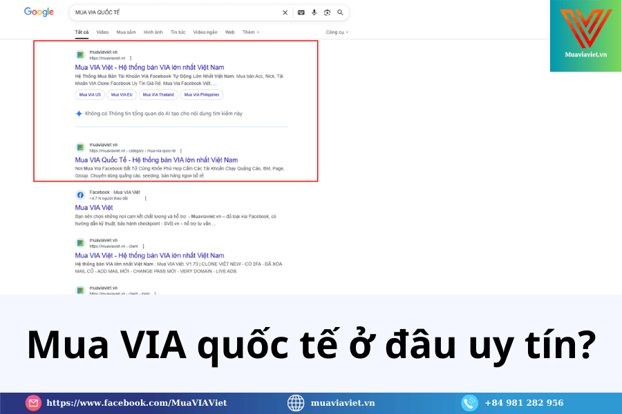622x414 pixels.
Task: Click the facebook.com/MuaVIAViet footer link
Action: [136, 403]
